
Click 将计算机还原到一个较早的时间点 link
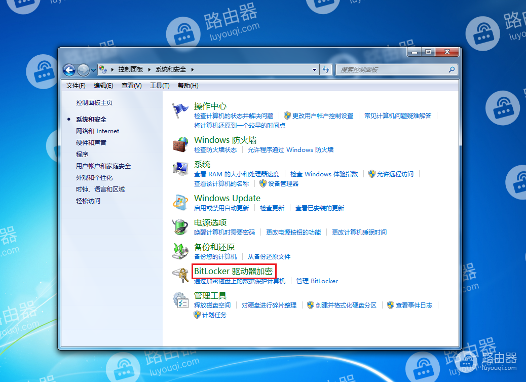(240, 126)
